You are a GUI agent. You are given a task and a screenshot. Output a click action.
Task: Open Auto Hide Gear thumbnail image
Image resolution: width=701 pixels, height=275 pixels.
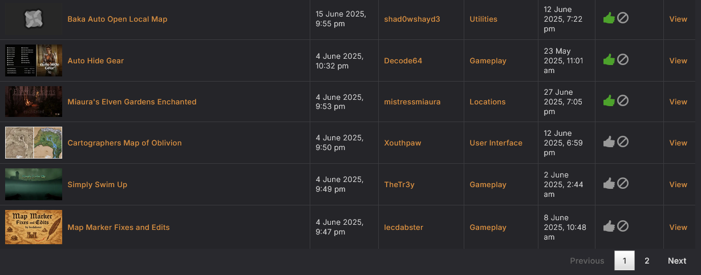pos(34,60)
